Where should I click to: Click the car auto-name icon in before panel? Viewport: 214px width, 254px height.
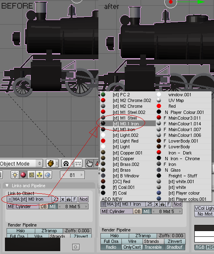tap(69, 199)
